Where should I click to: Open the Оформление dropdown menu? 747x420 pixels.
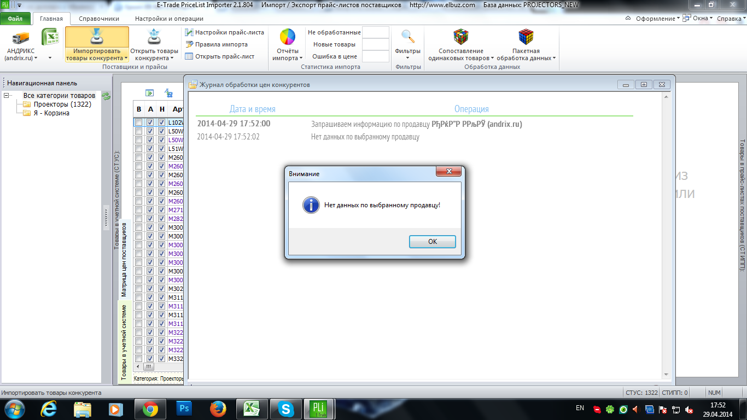pyautogui.click(x=657, y=18)
